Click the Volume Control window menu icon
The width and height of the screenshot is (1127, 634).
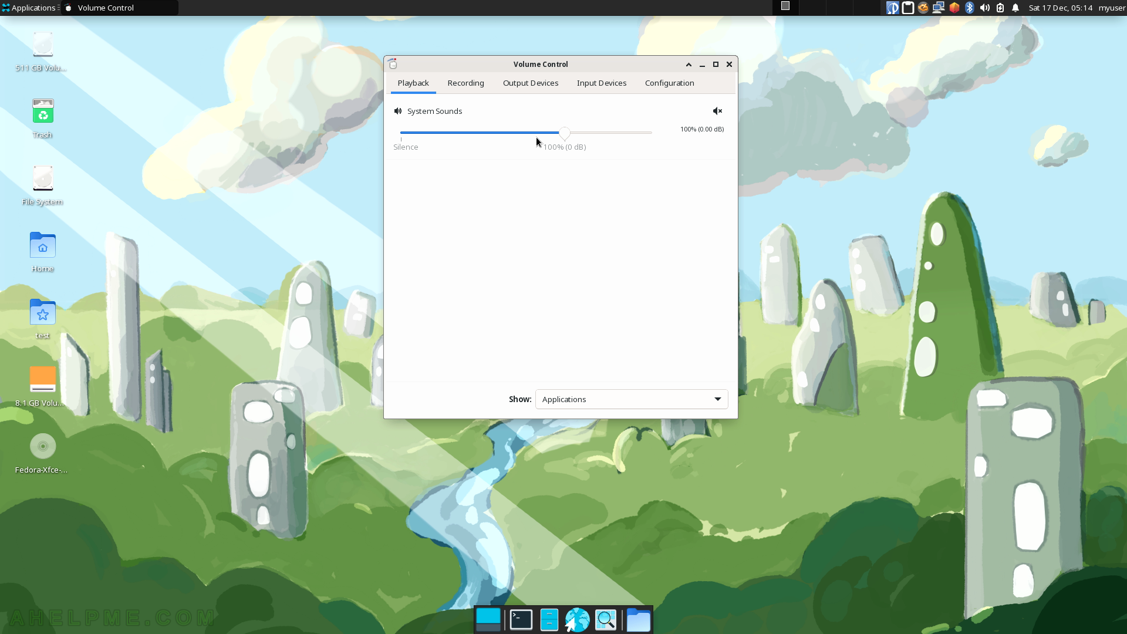[393, 64]
